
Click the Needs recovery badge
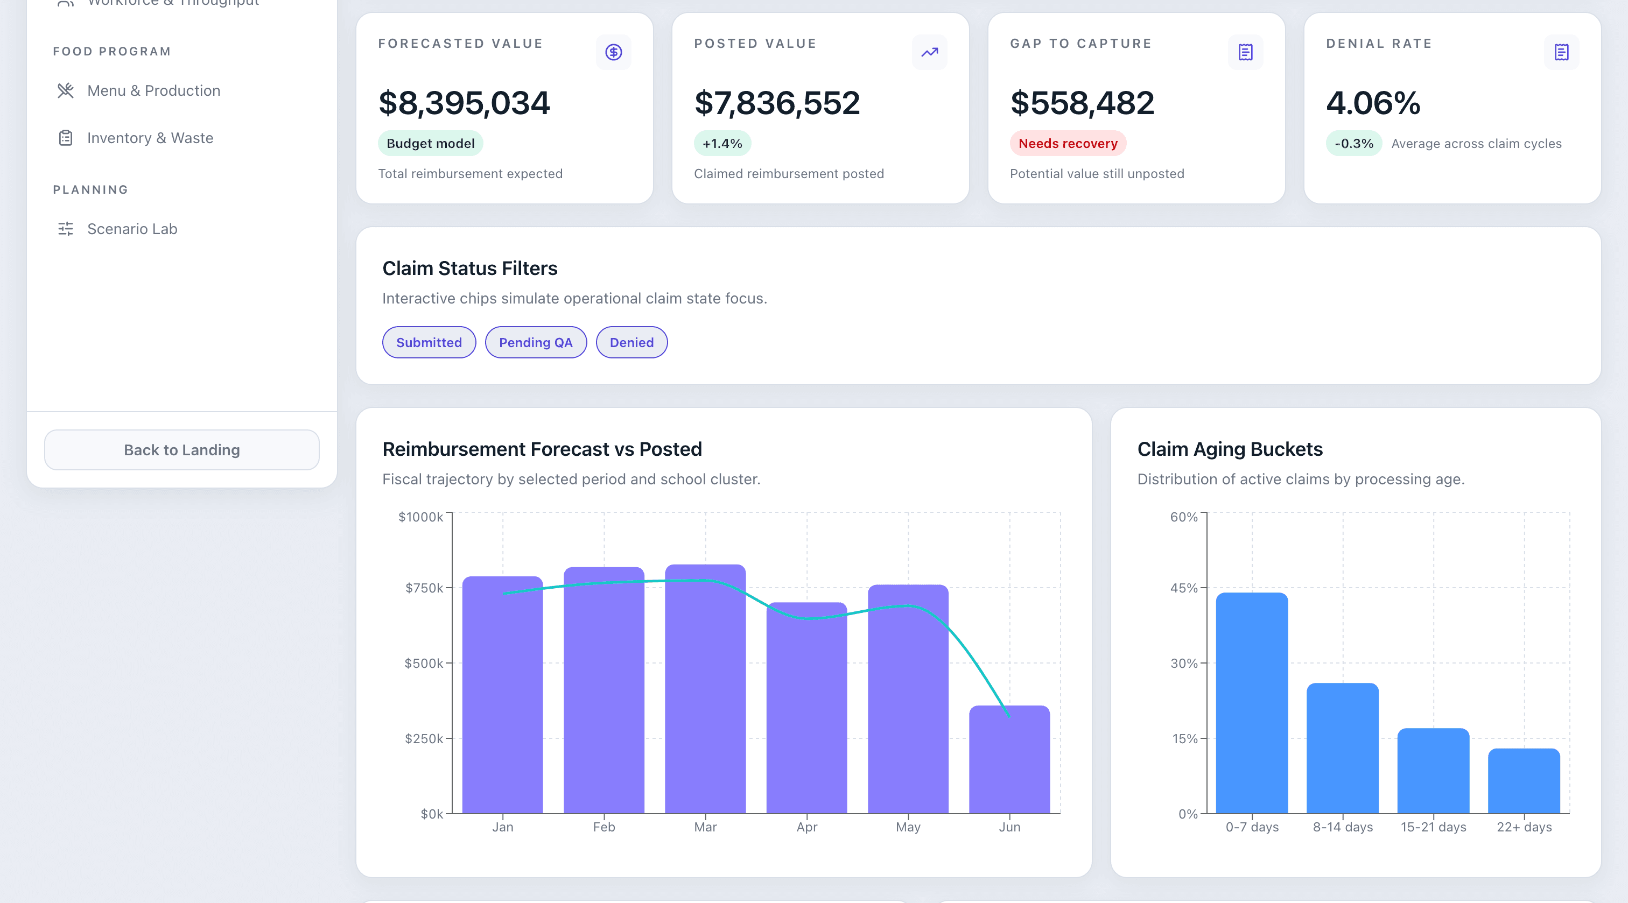(x=1068, y=144)
